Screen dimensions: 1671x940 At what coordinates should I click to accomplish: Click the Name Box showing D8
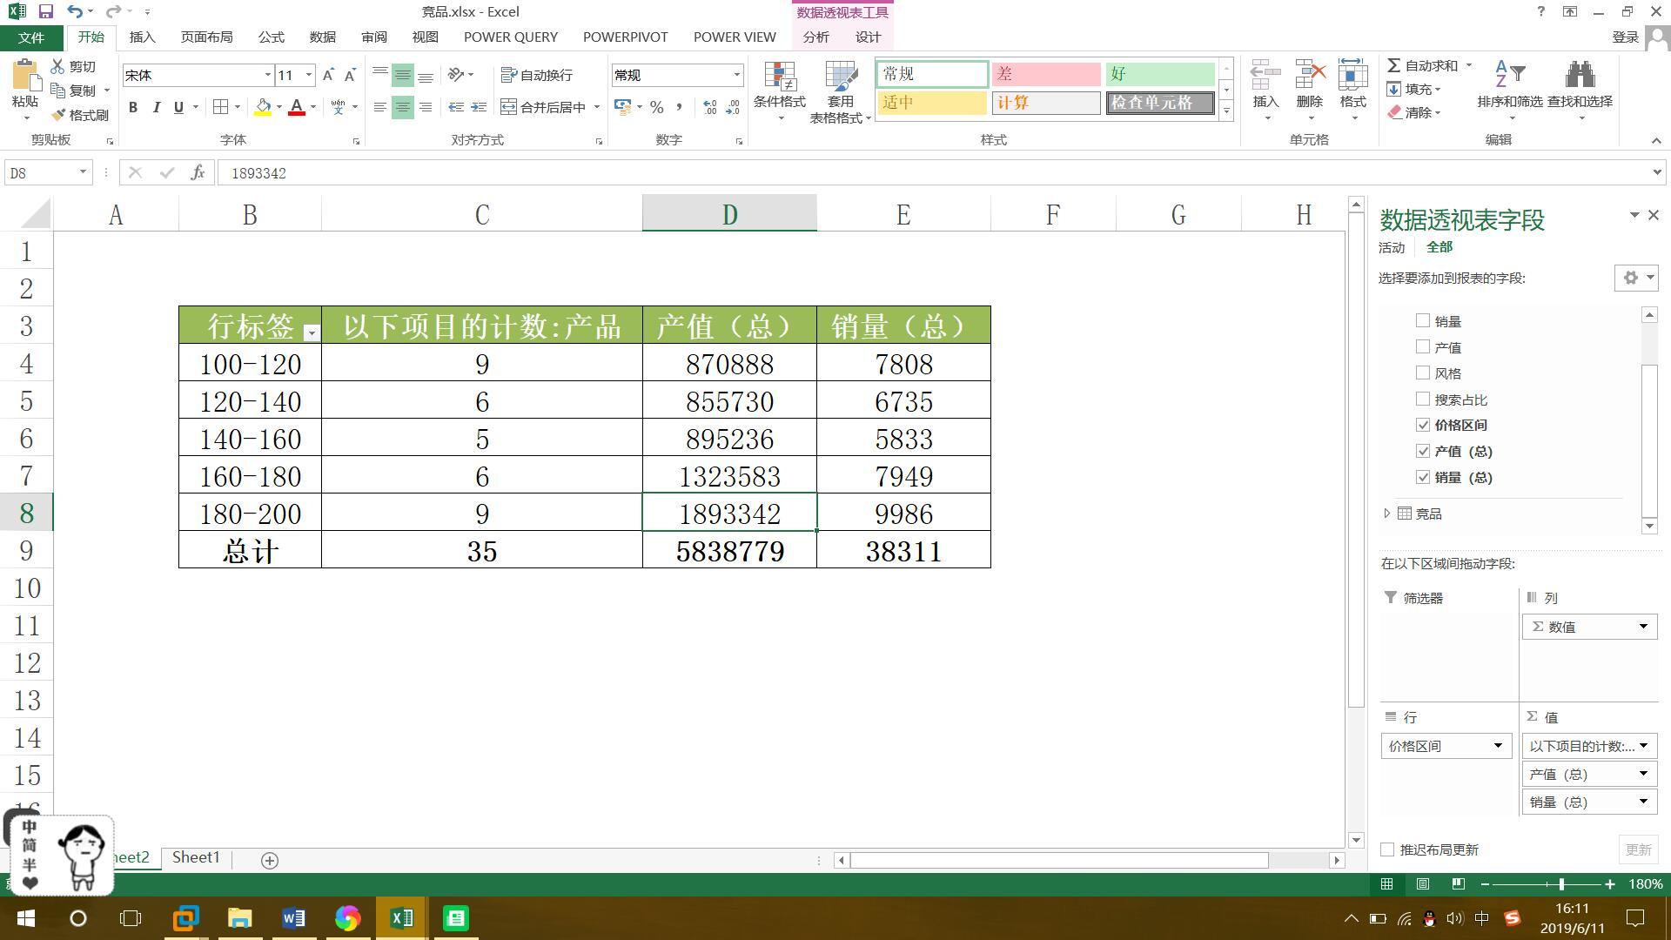pyautogui.click(x=39, y=172)
